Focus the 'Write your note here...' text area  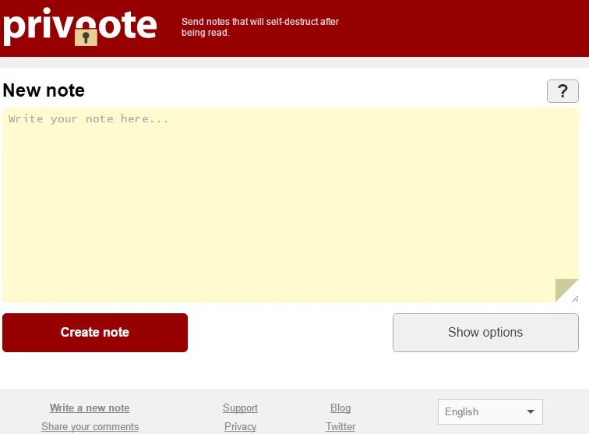pyautogui.click(x=291, y=205)
